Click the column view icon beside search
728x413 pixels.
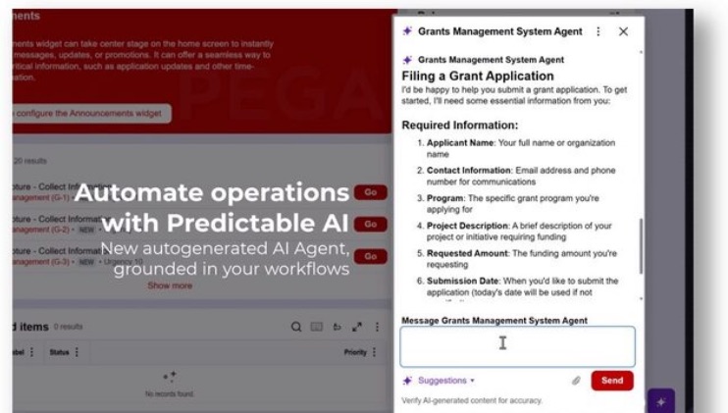pos(316,327)
